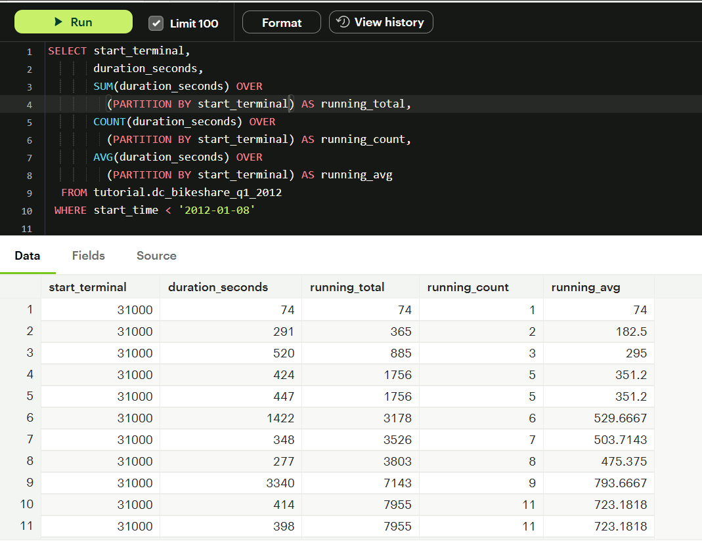Screen dimensions: 702x541
Task: Select duration cell with value 520
Action: click(230, 353)
